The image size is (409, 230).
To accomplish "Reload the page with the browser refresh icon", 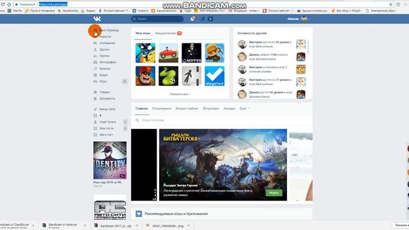I will pyautogui.click(x=3, y=4).
